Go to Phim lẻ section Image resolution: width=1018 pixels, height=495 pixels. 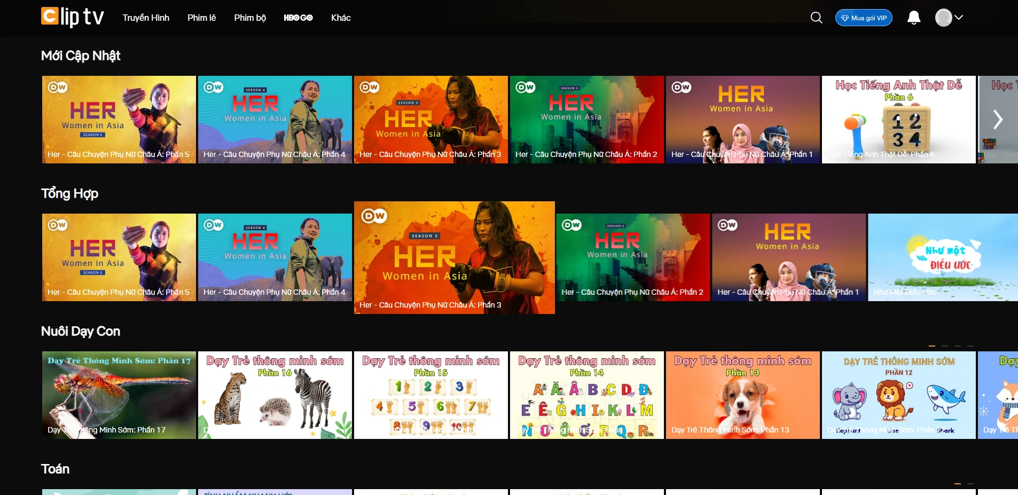click(x=201, y=18)
